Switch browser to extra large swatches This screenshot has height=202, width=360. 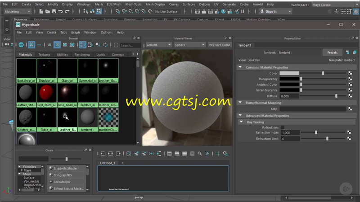pos(72,45)
